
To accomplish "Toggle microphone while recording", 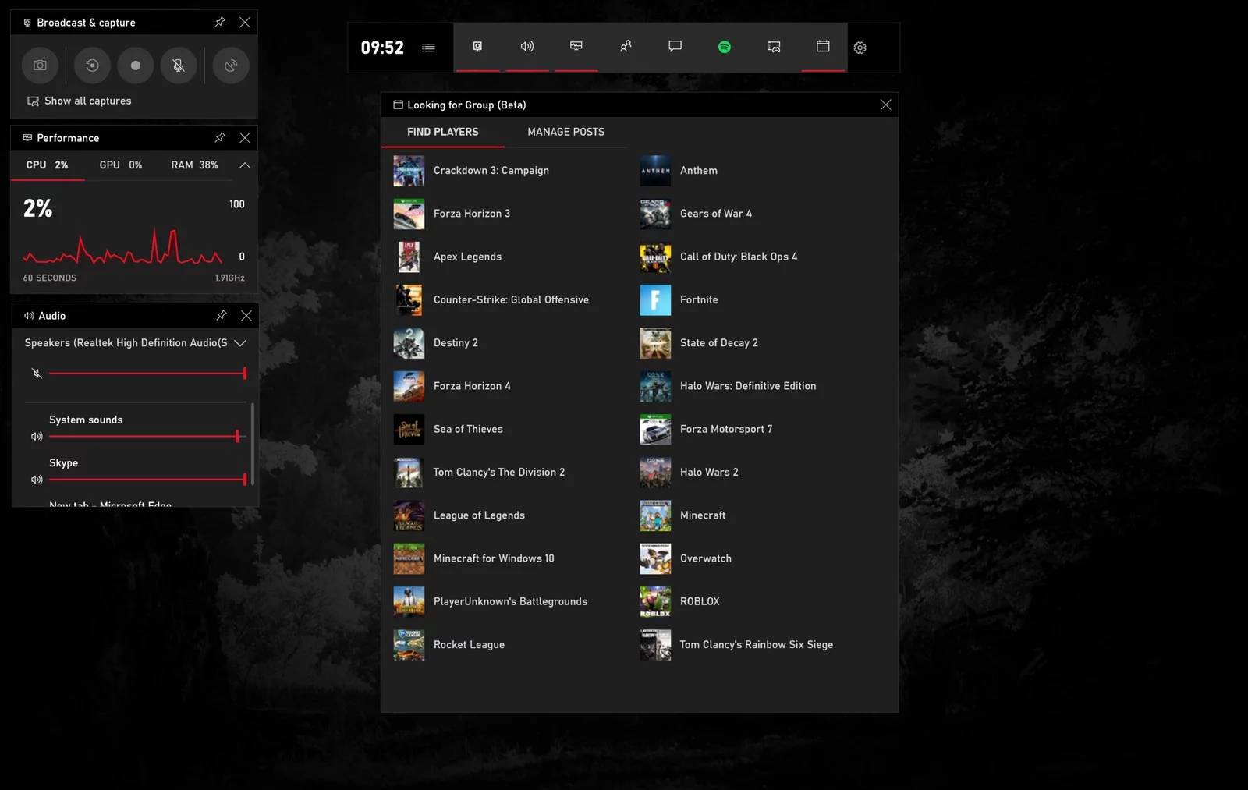I will click(179, 66).
